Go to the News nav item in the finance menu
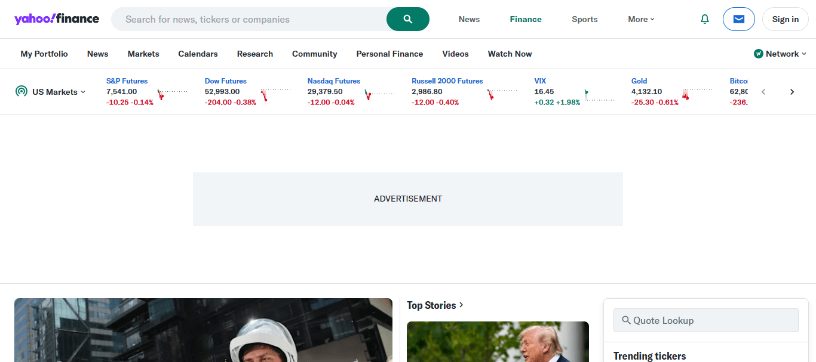Viewport: 816px width, 362px height. point(97,54)
